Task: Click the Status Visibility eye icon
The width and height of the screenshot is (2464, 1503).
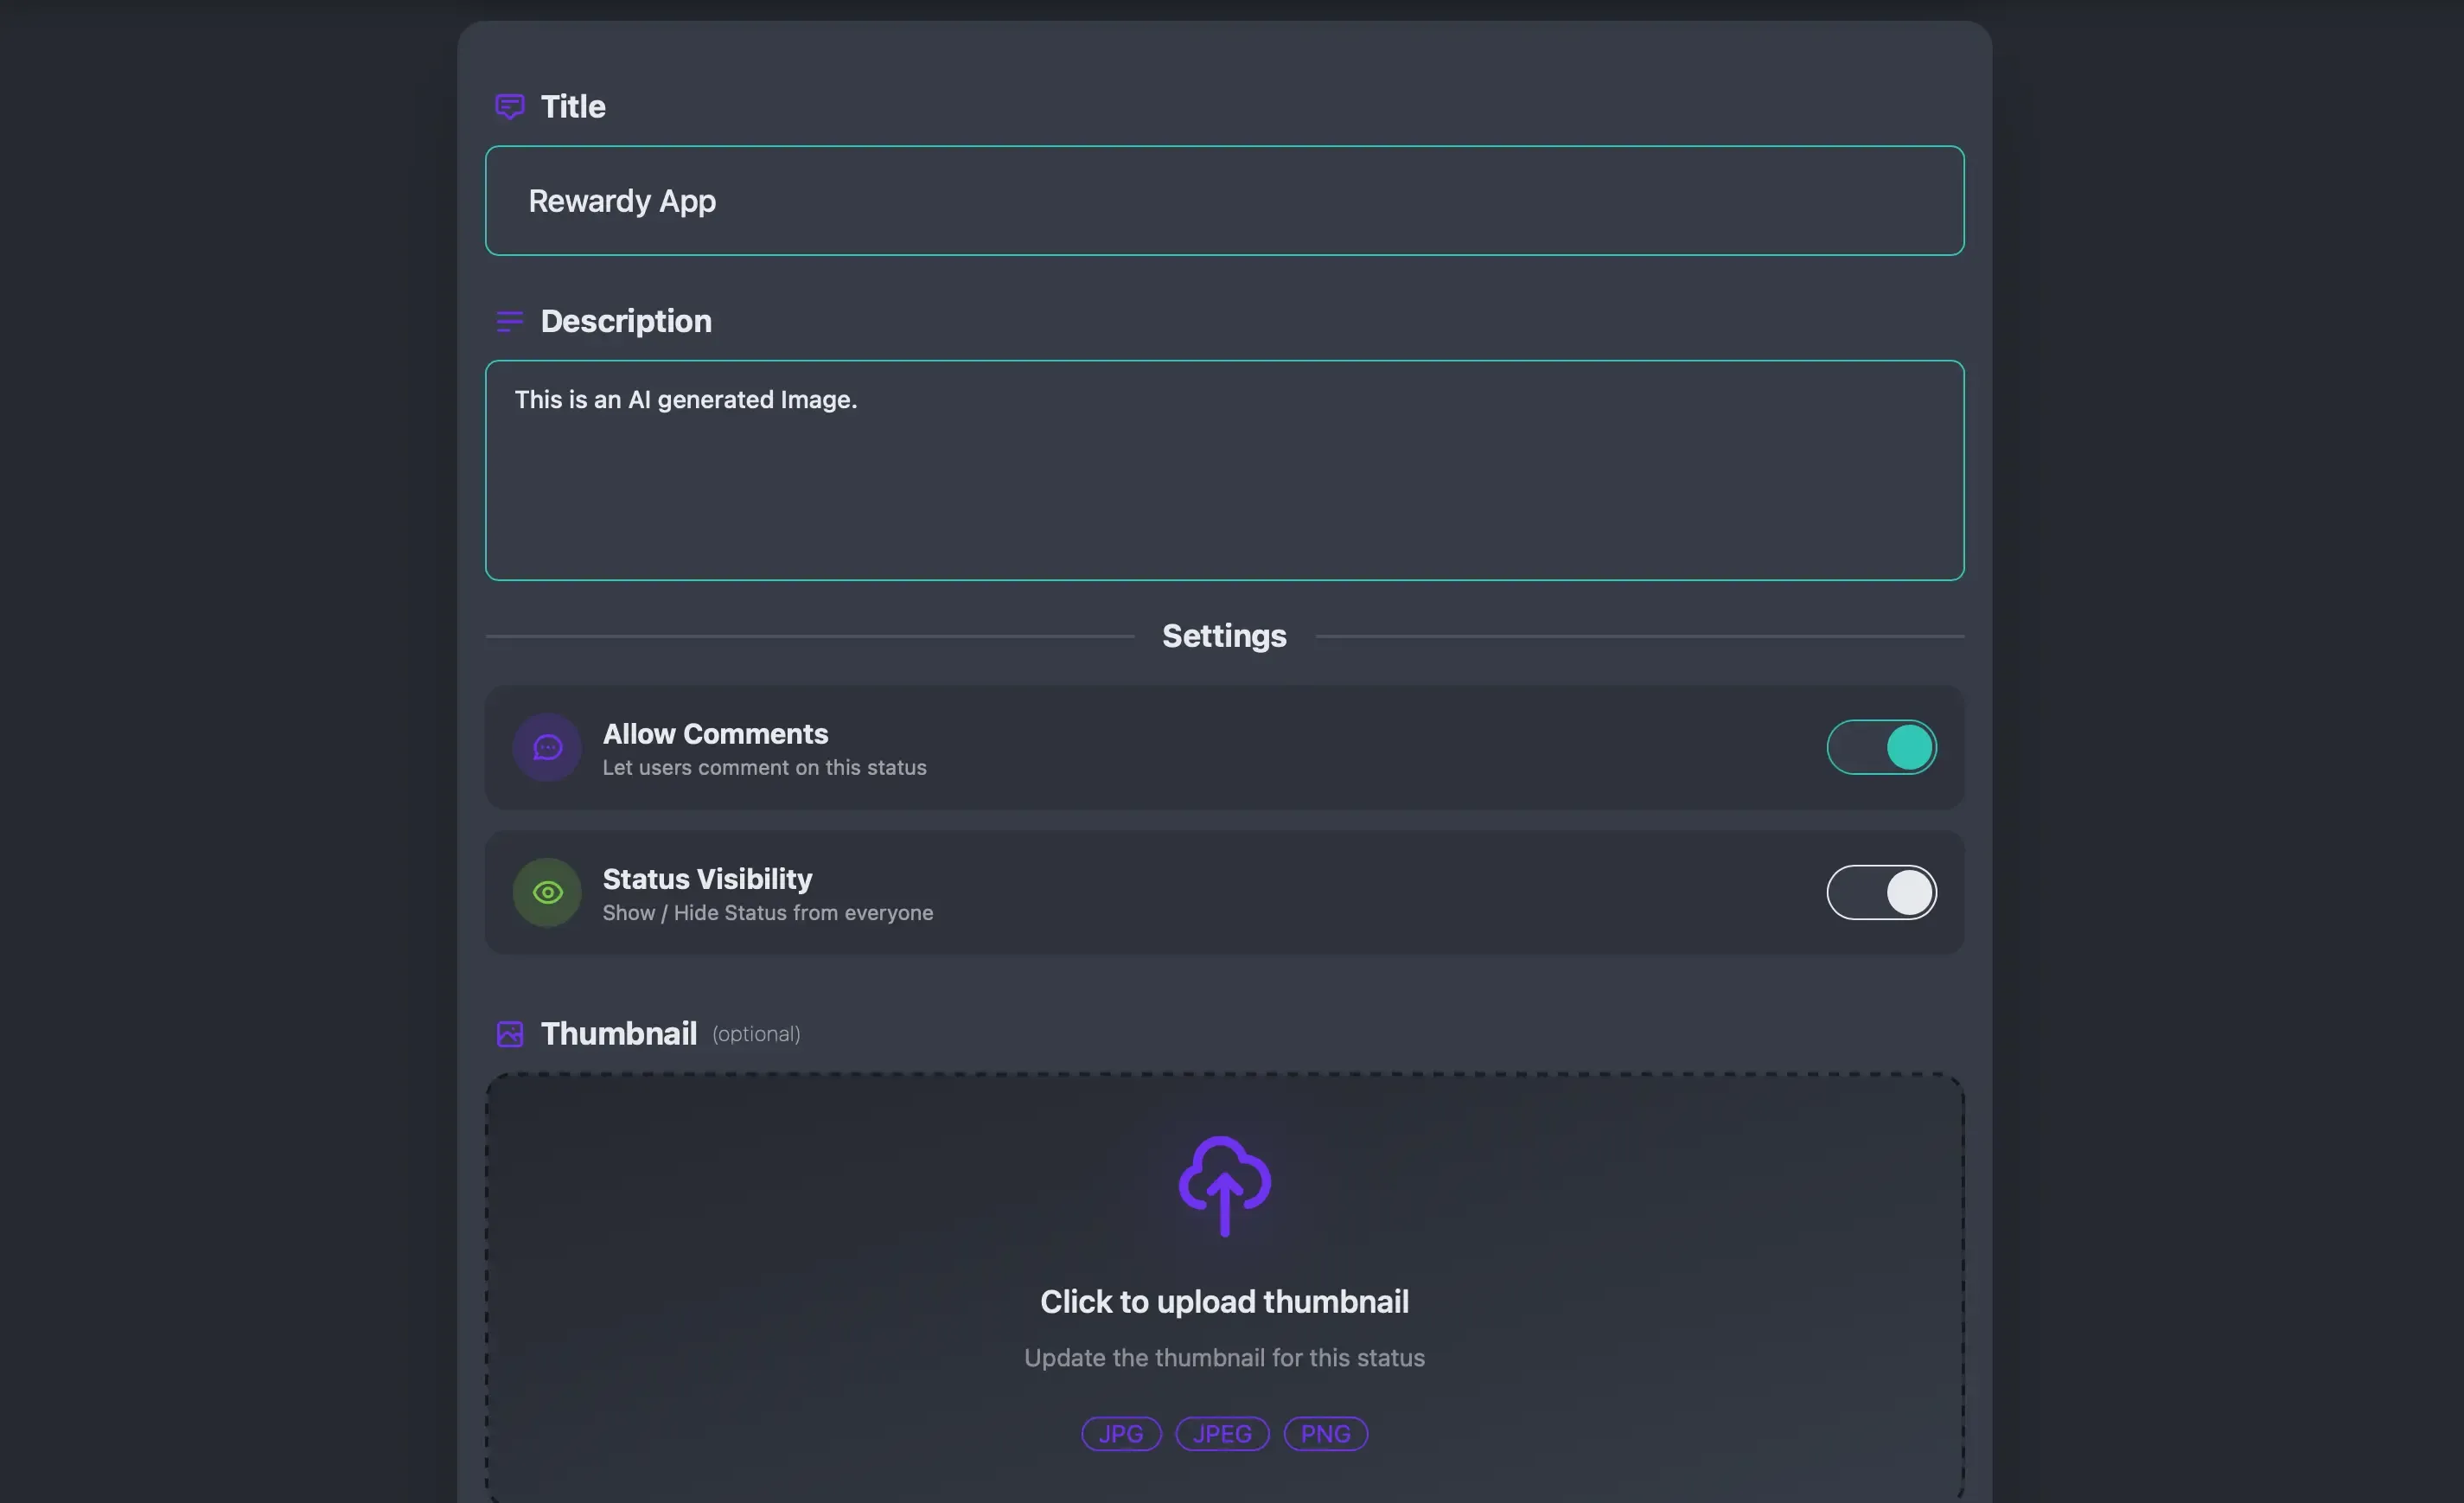Action: click(547, 892)
